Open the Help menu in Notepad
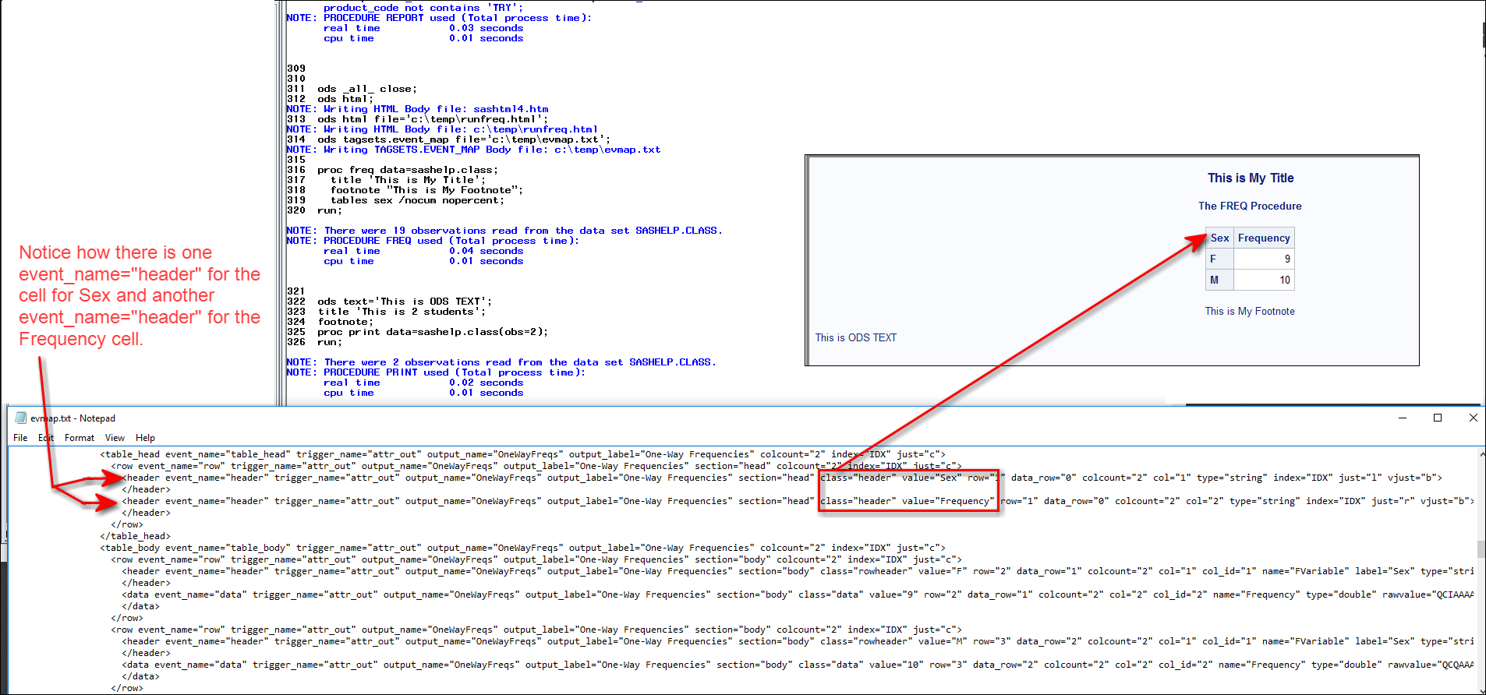This screenshot has width=1486, height=695. 145,438
